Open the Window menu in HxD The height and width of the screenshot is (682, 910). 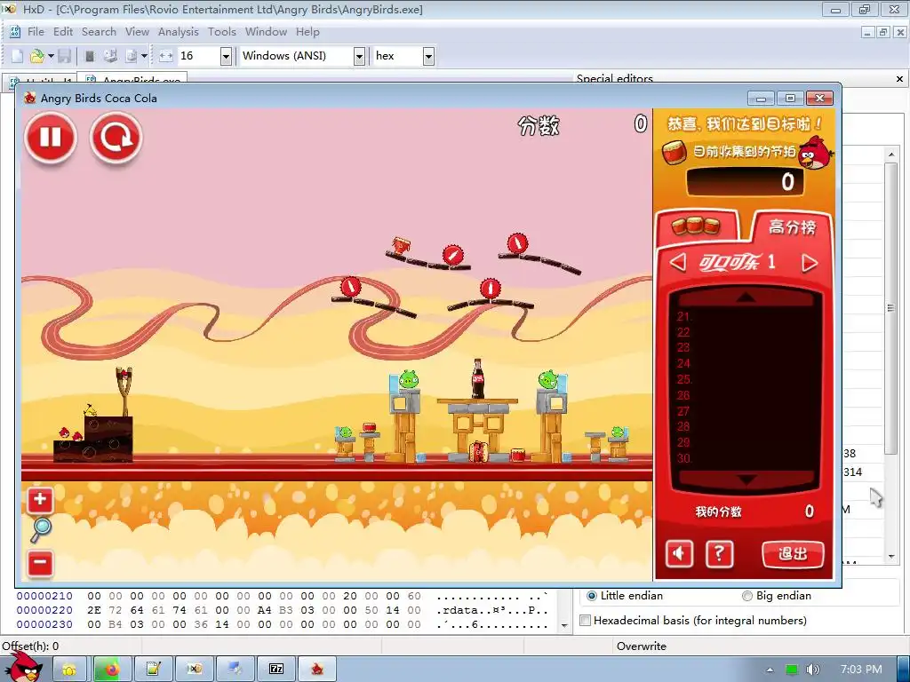coord(266,32)
